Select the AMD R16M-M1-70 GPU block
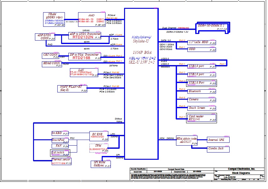The width and height of the screenshot is (268, 189). click(92, 19)
